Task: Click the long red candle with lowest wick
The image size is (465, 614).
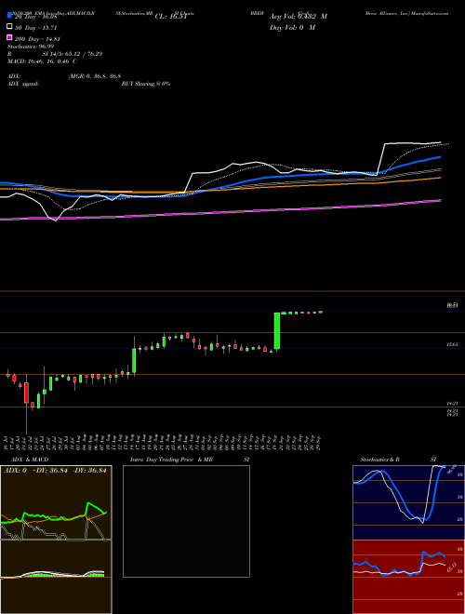Action: pyautogui.click(x=26, y=393)
